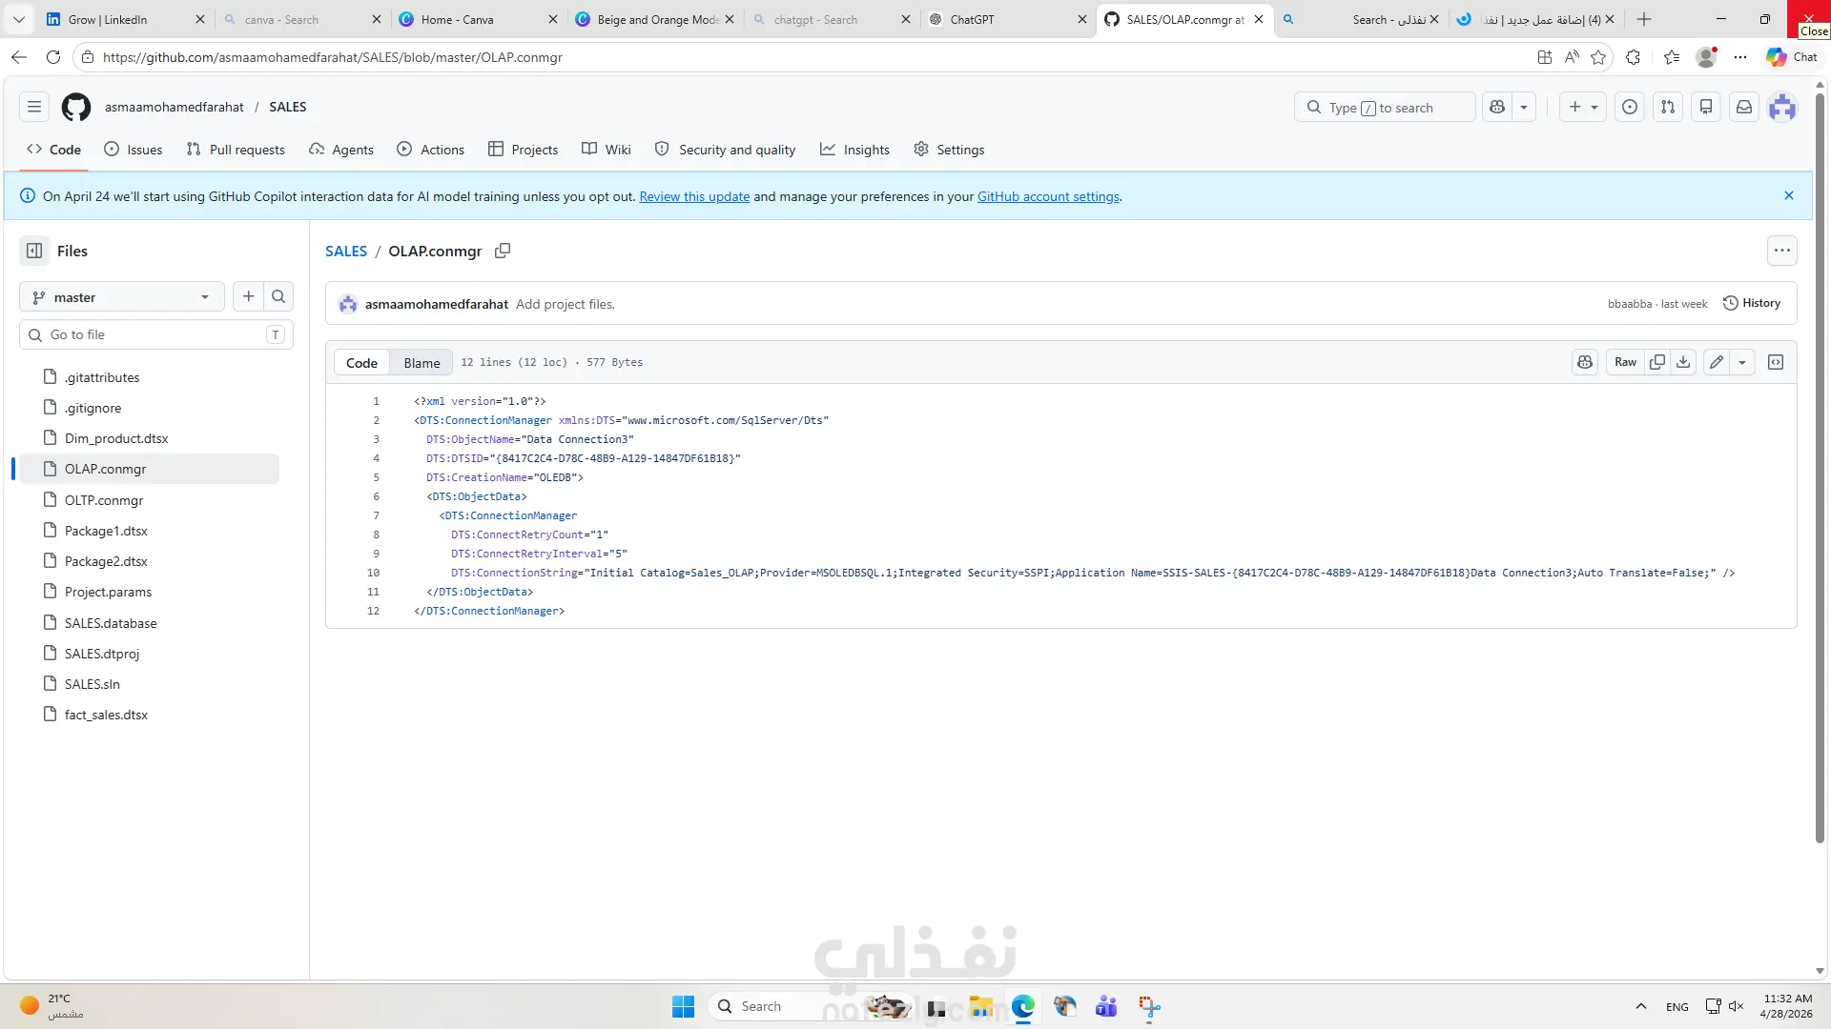The image size is (1831, 1029).
Task: Open the Issues icon in the header
Action: click(1630, 107)
